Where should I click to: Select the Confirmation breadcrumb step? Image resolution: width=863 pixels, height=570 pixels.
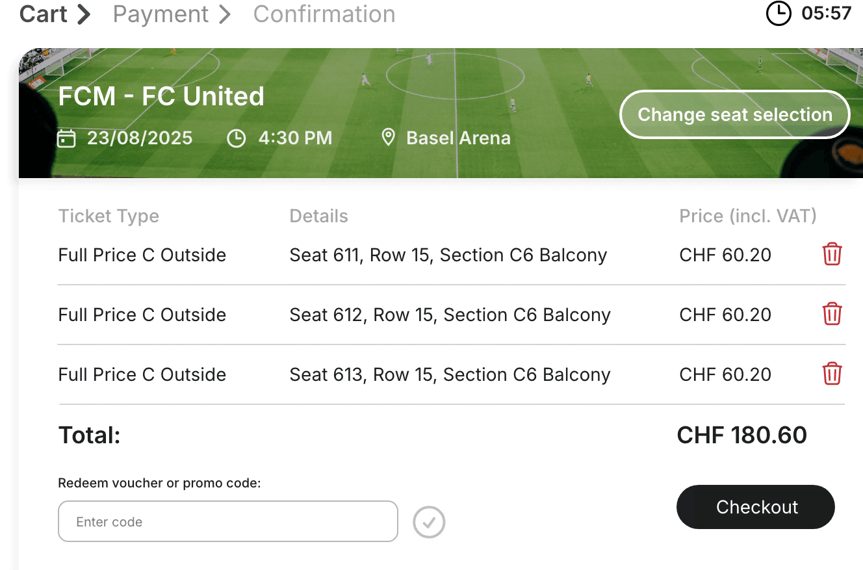pos(324,14)
